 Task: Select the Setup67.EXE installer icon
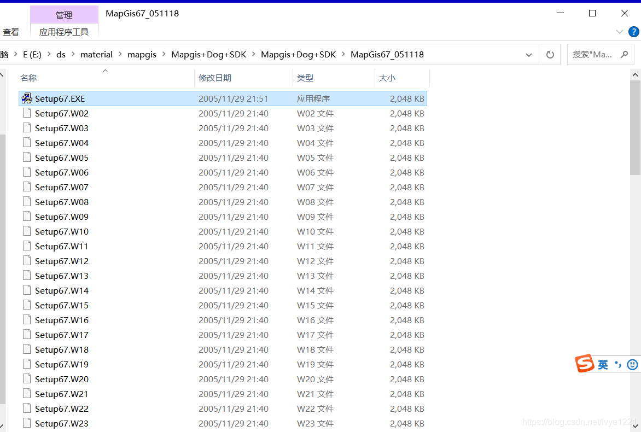[x=27, y=98]
